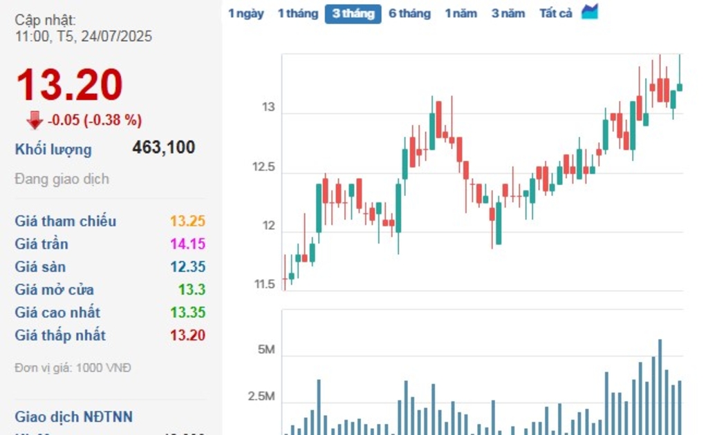Click the -0.05 (-0.38 %) change text
The image size is (726, 435).
pos(95,120)
